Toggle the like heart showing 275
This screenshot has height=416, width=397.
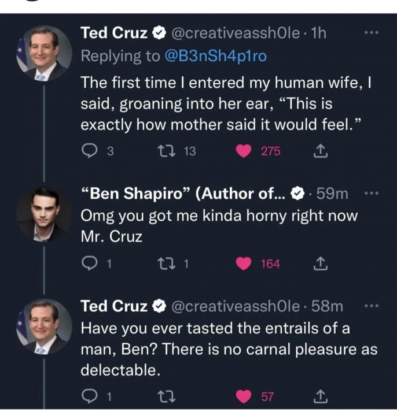[x=245, y=151]
